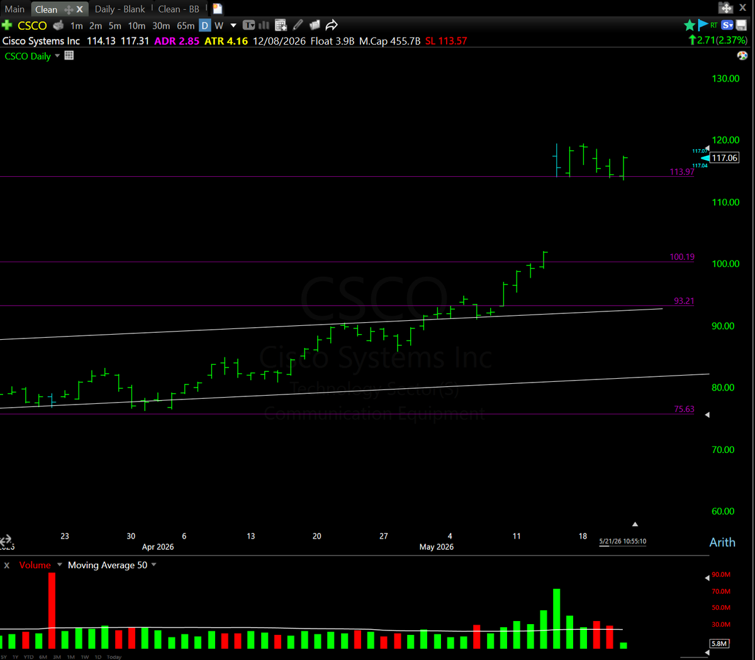755x660 pixels.
Task: Select the 65m time frame
Action: coord(186,26)
